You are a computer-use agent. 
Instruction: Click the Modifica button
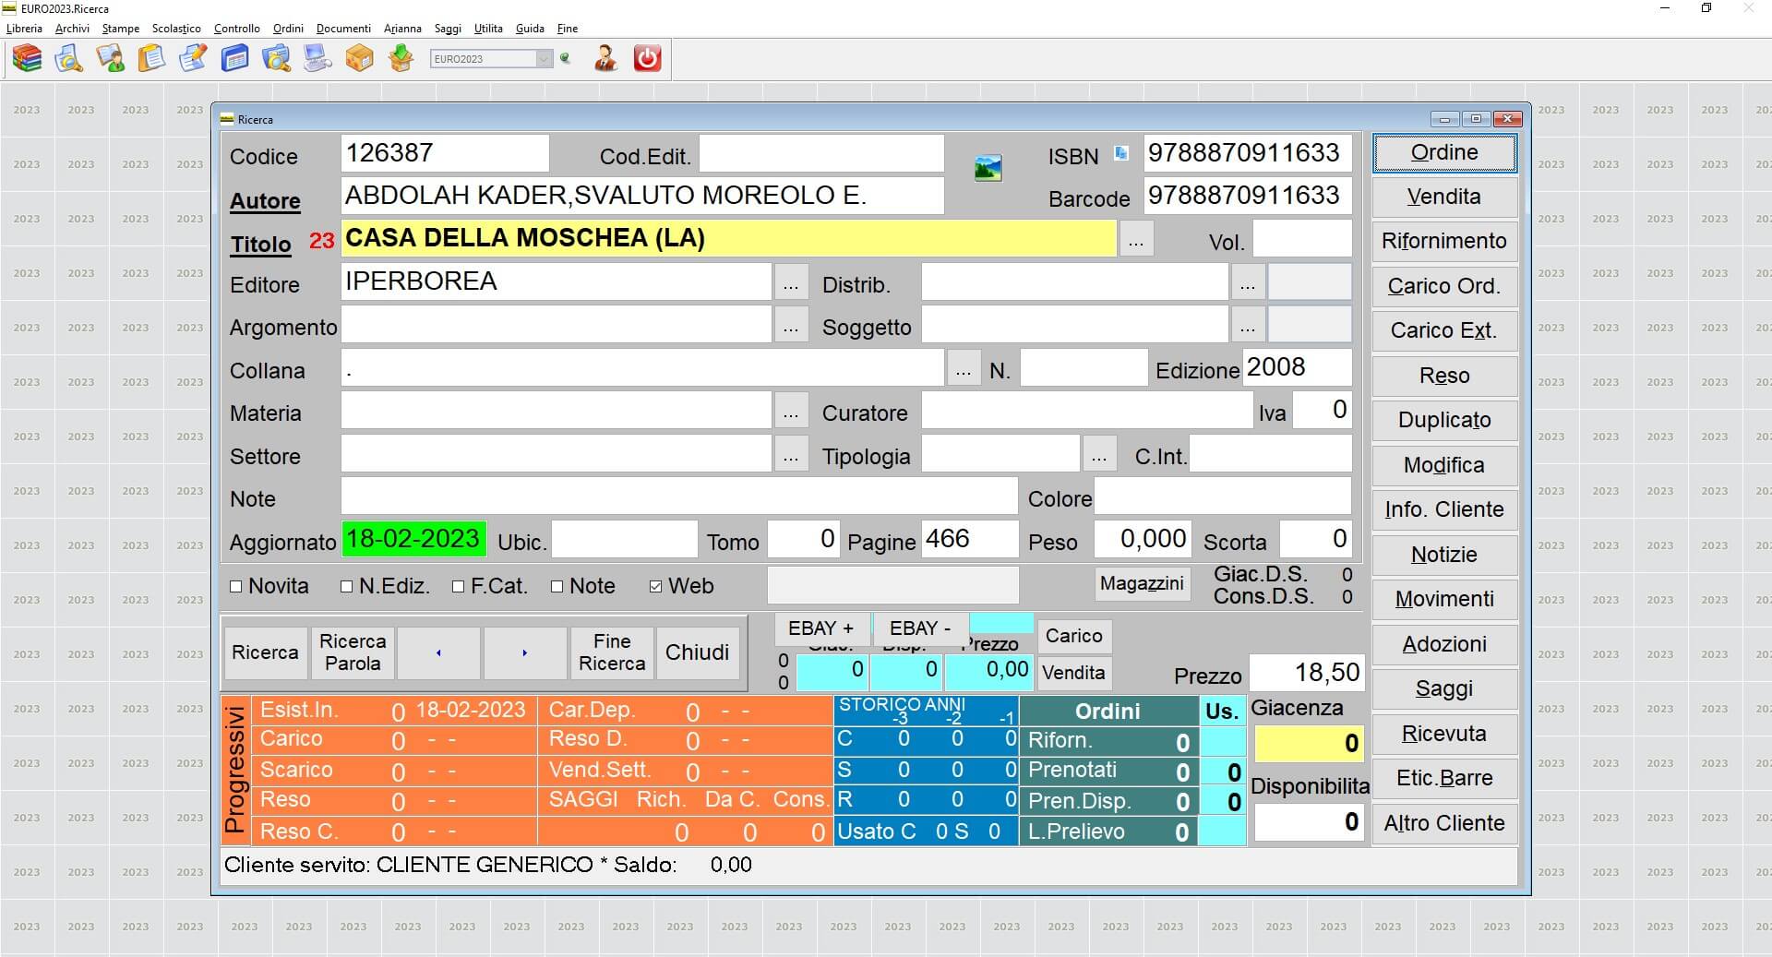tap(1444, 466)
